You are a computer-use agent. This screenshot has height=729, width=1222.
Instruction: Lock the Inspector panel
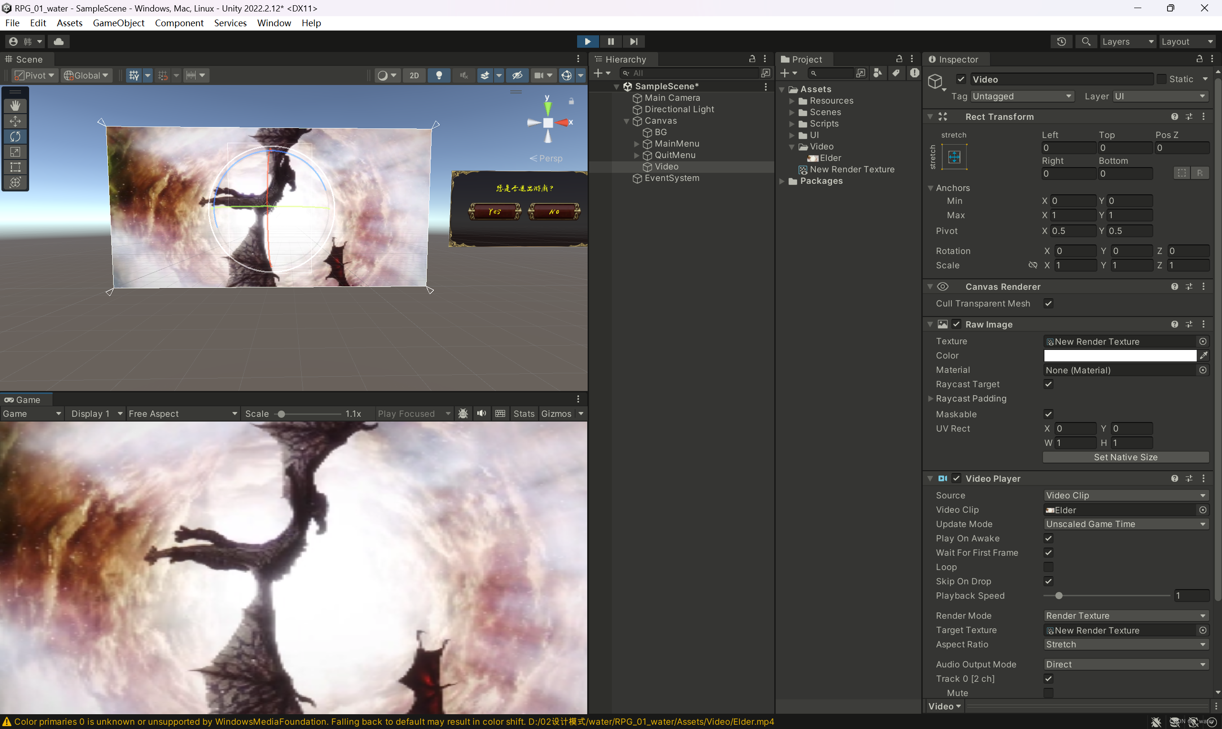click(1199, 59)
